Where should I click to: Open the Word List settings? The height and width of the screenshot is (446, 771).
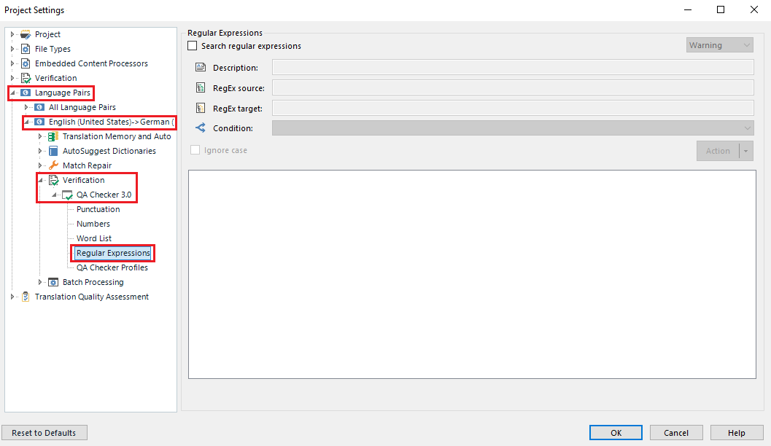pos(93,238)
